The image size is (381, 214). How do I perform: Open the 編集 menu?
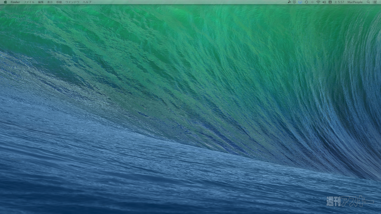coord(41,2)
